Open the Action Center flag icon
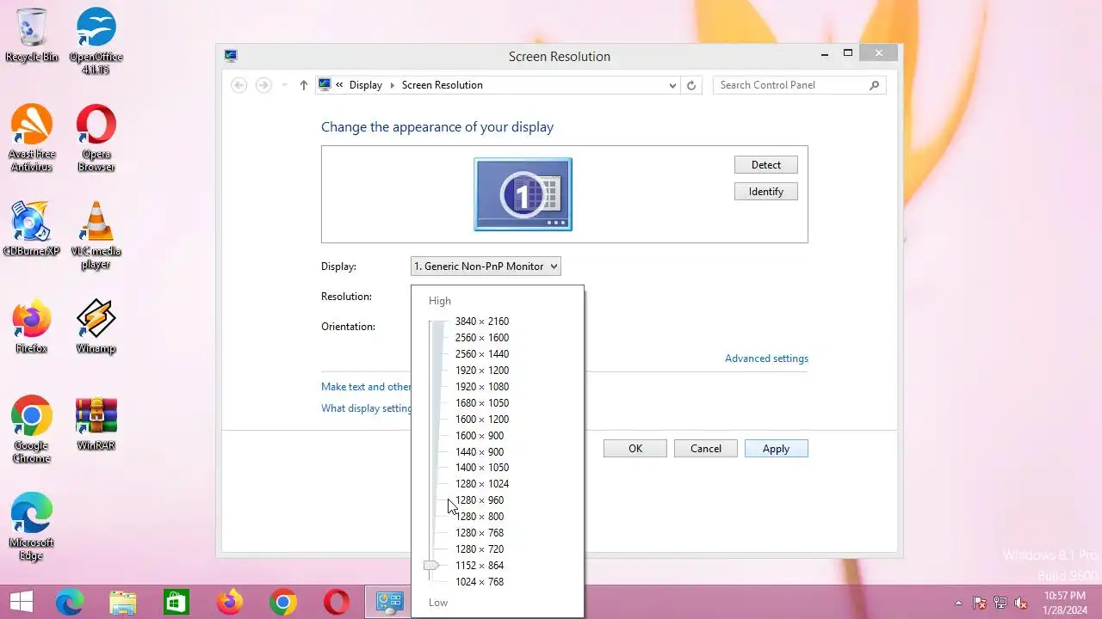The width and height of the screenshot is (1102, 619). click(x=980, y=603)
